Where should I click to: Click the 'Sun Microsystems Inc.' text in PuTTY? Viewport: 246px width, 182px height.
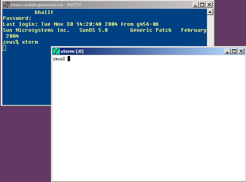pyautogui.click(x=36, y=30)
